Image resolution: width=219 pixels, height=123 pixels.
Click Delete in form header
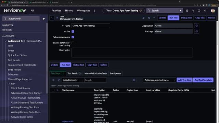click(x=211, y=18)
